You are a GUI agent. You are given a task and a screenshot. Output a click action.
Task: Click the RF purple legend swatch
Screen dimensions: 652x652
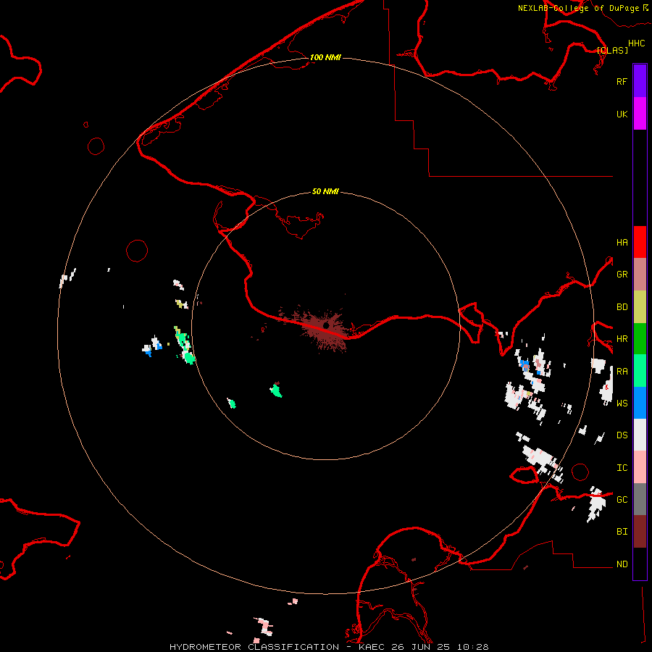[640, 81]
